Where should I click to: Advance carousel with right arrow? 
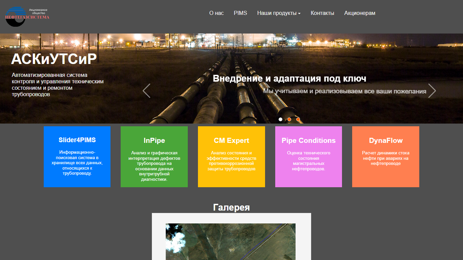(x=432, y=91)
